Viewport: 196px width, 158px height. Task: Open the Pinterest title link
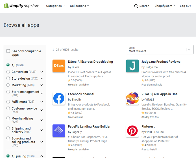tap(148, 126)
